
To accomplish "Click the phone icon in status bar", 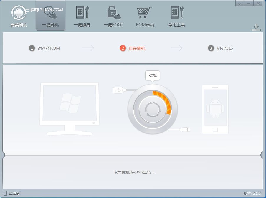I will pyautogui.click(x=5, y=193).
